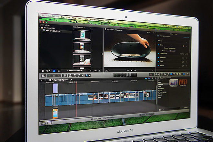Click the Import Media icon in toolbar
Image resolution: width=213 pixels, height=142 pixels.
43,76
